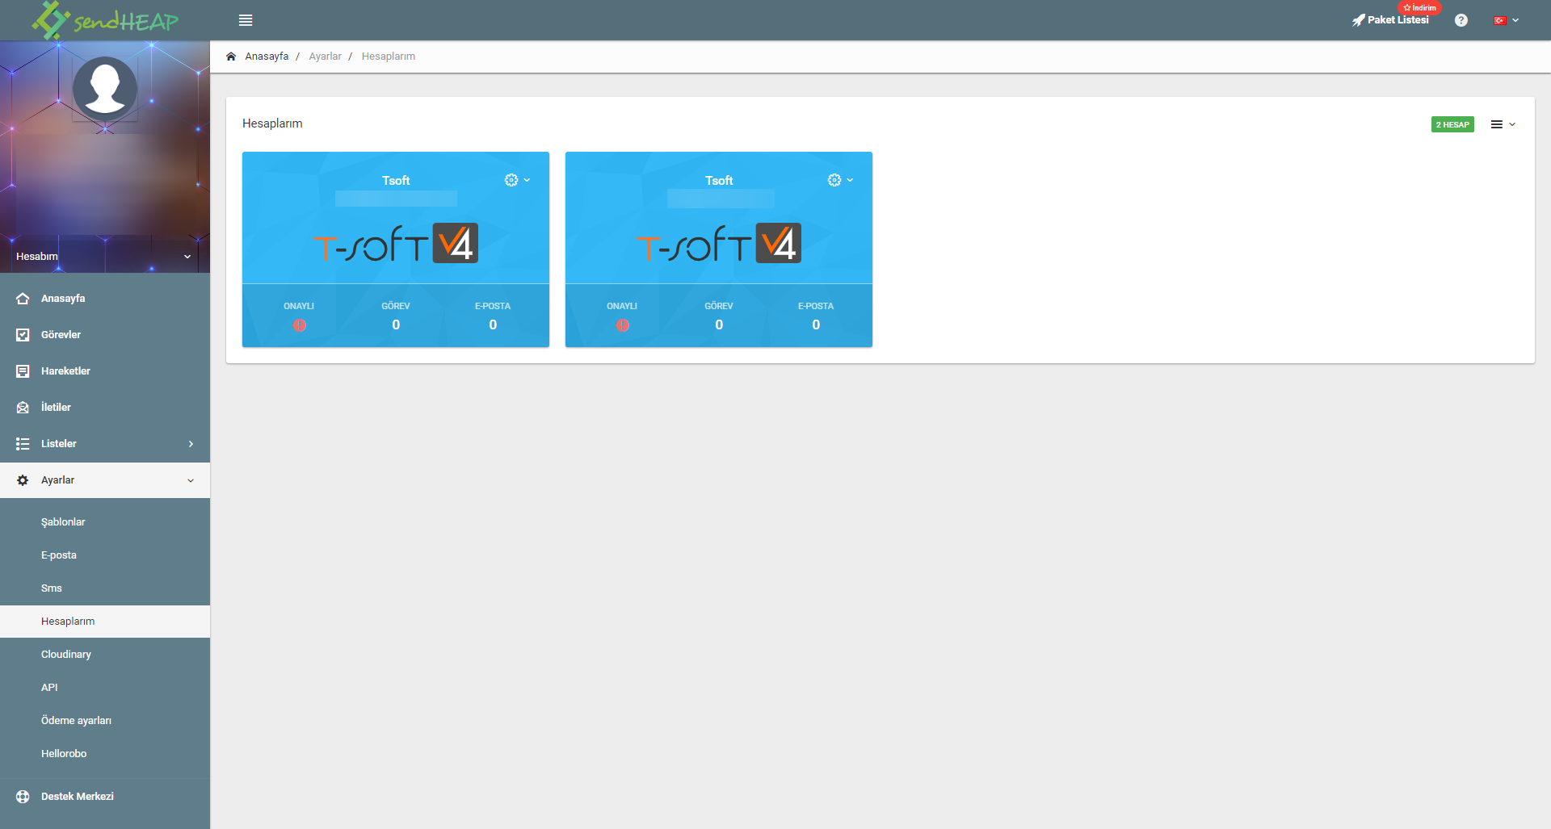The height and width of the screenshot is (829, 1551).
Task: Click first card E-POSTA count
Action: [x=493, y=324]
